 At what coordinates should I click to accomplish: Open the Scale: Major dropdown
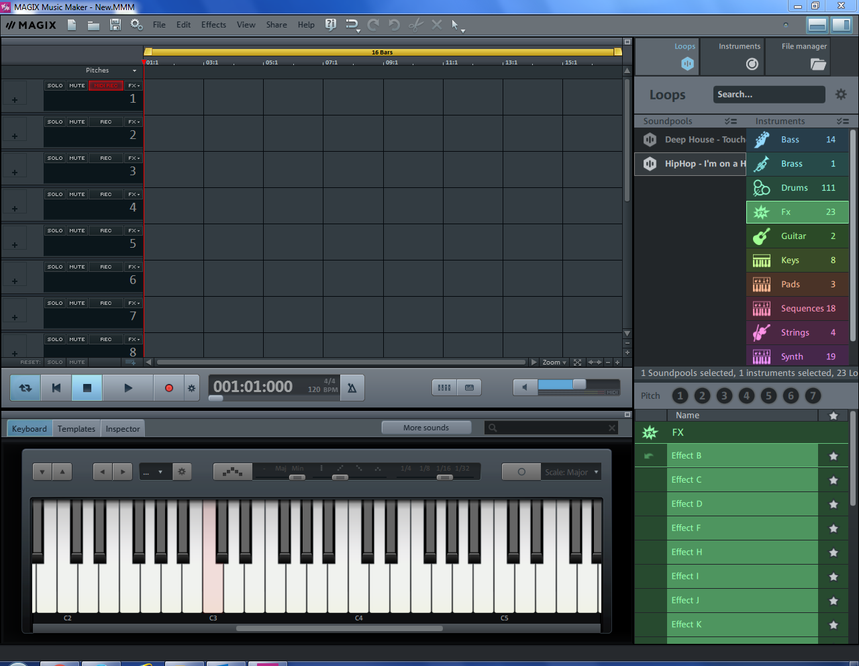click(x=571, y=472)
